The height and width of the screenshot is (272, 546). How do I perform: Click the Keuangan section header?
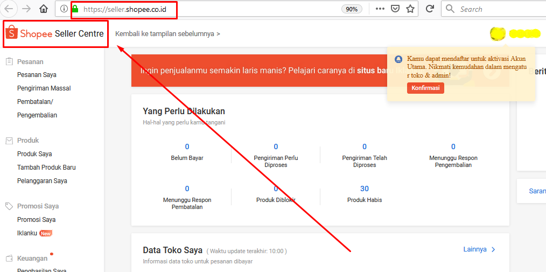[x=32, y=259]
